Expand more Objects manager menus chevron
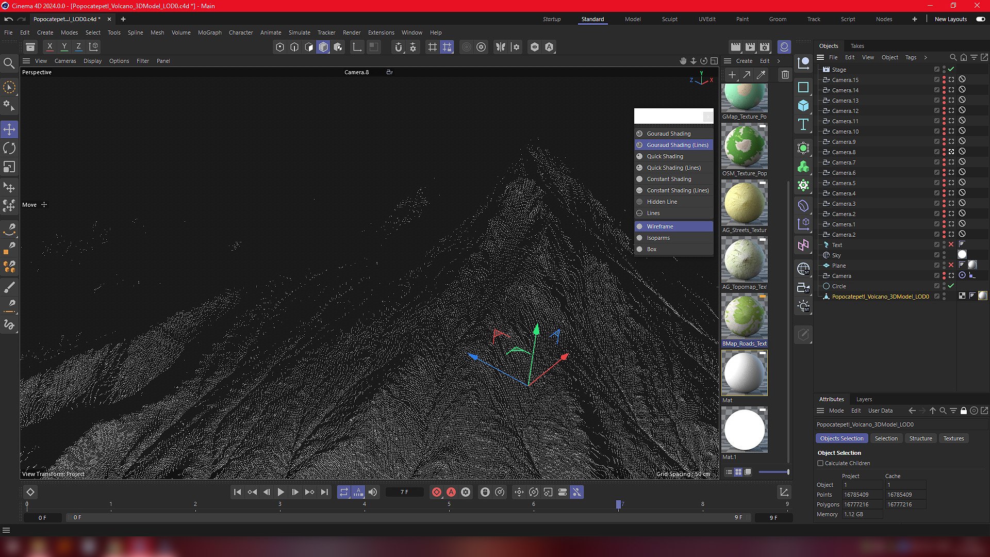The image size is (990, 557). coord(926,57)
